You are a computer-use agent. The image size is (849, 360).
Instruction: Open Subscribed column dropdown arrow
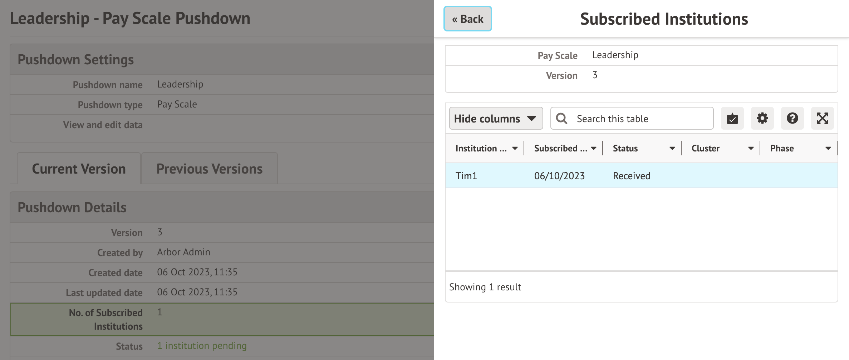click(593, 148)
